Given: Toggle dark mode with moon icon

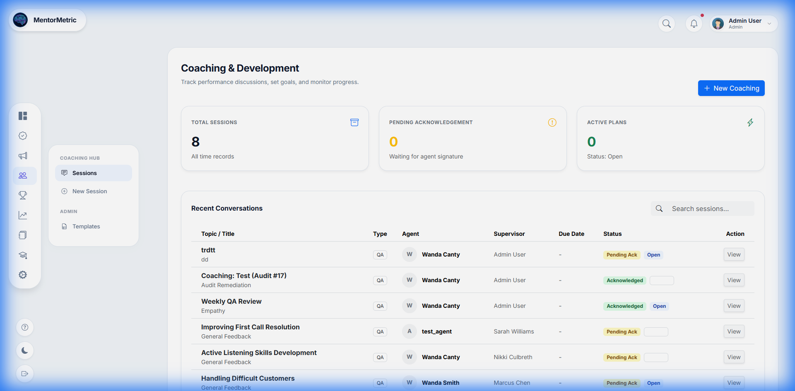Looking at the screenshot, I should coord(25,350).
